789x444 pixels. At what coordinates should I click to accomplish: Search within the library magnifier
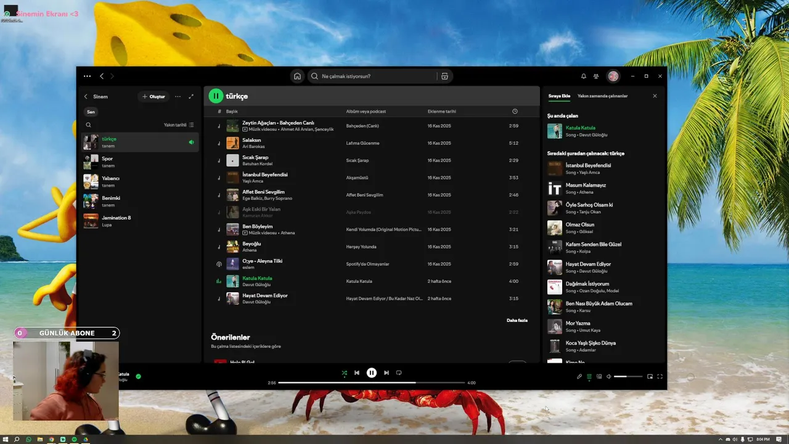click(x=88, y=125)
